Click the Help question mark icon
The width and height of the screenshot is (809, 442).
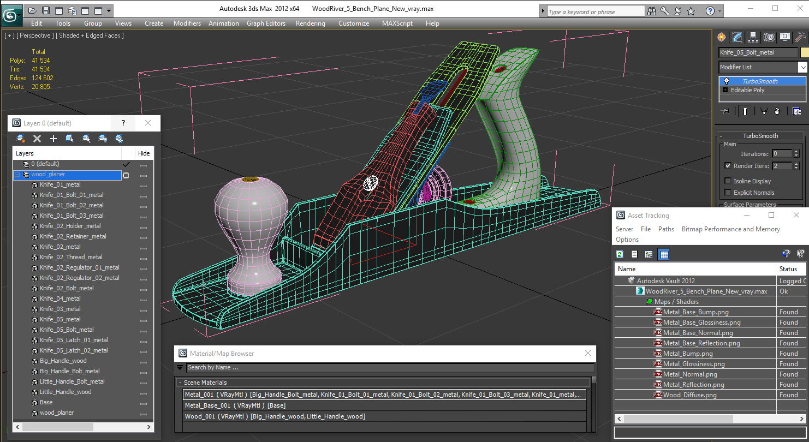point(710,11)
